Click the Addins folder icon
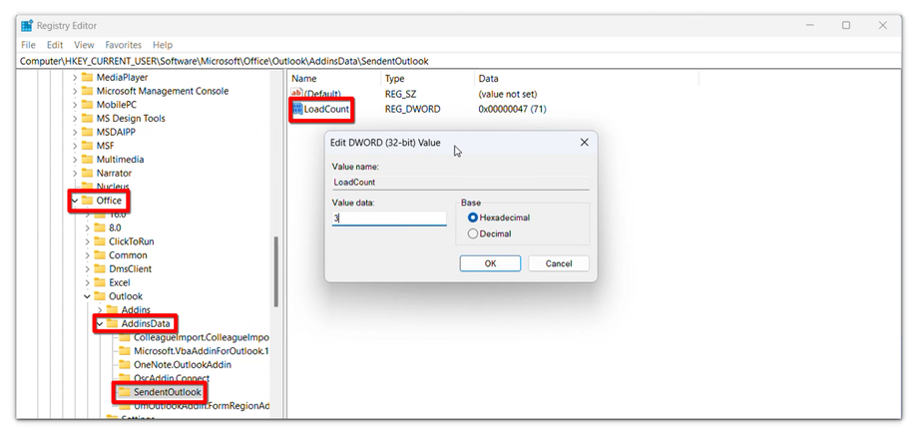Image resolution: width=918 pixels, height=436 pixels. coord(112,309)
